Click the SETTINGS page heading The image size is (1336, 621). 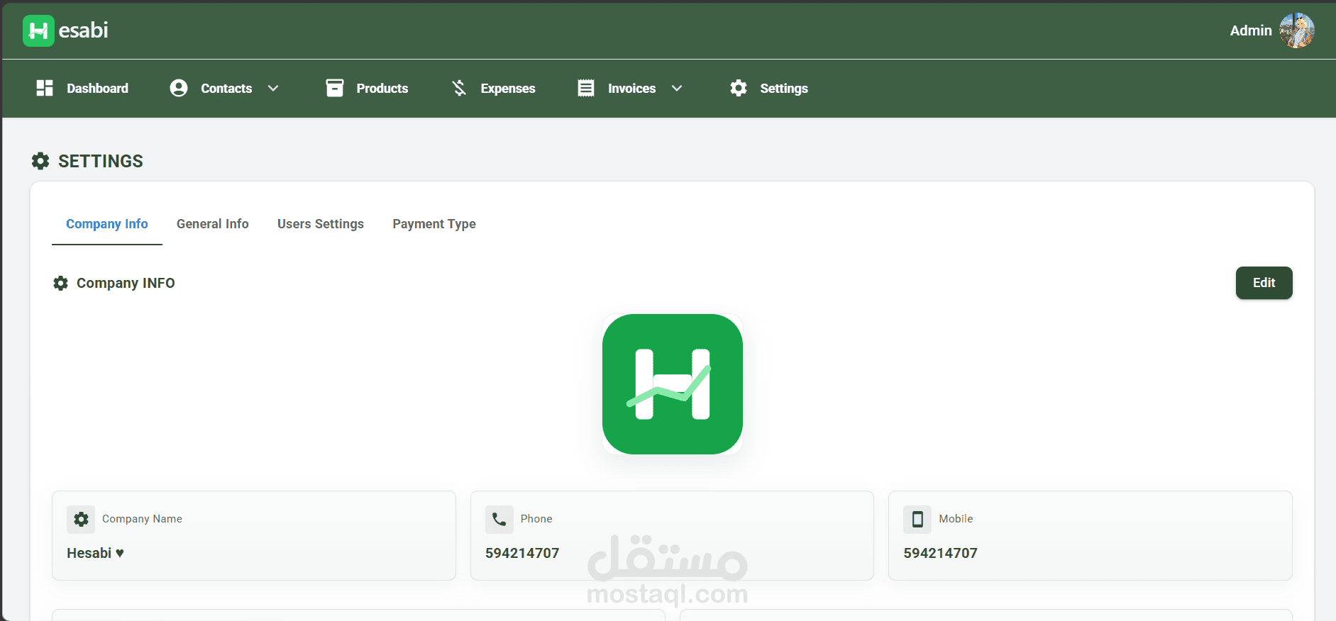[x=101, y=161]
